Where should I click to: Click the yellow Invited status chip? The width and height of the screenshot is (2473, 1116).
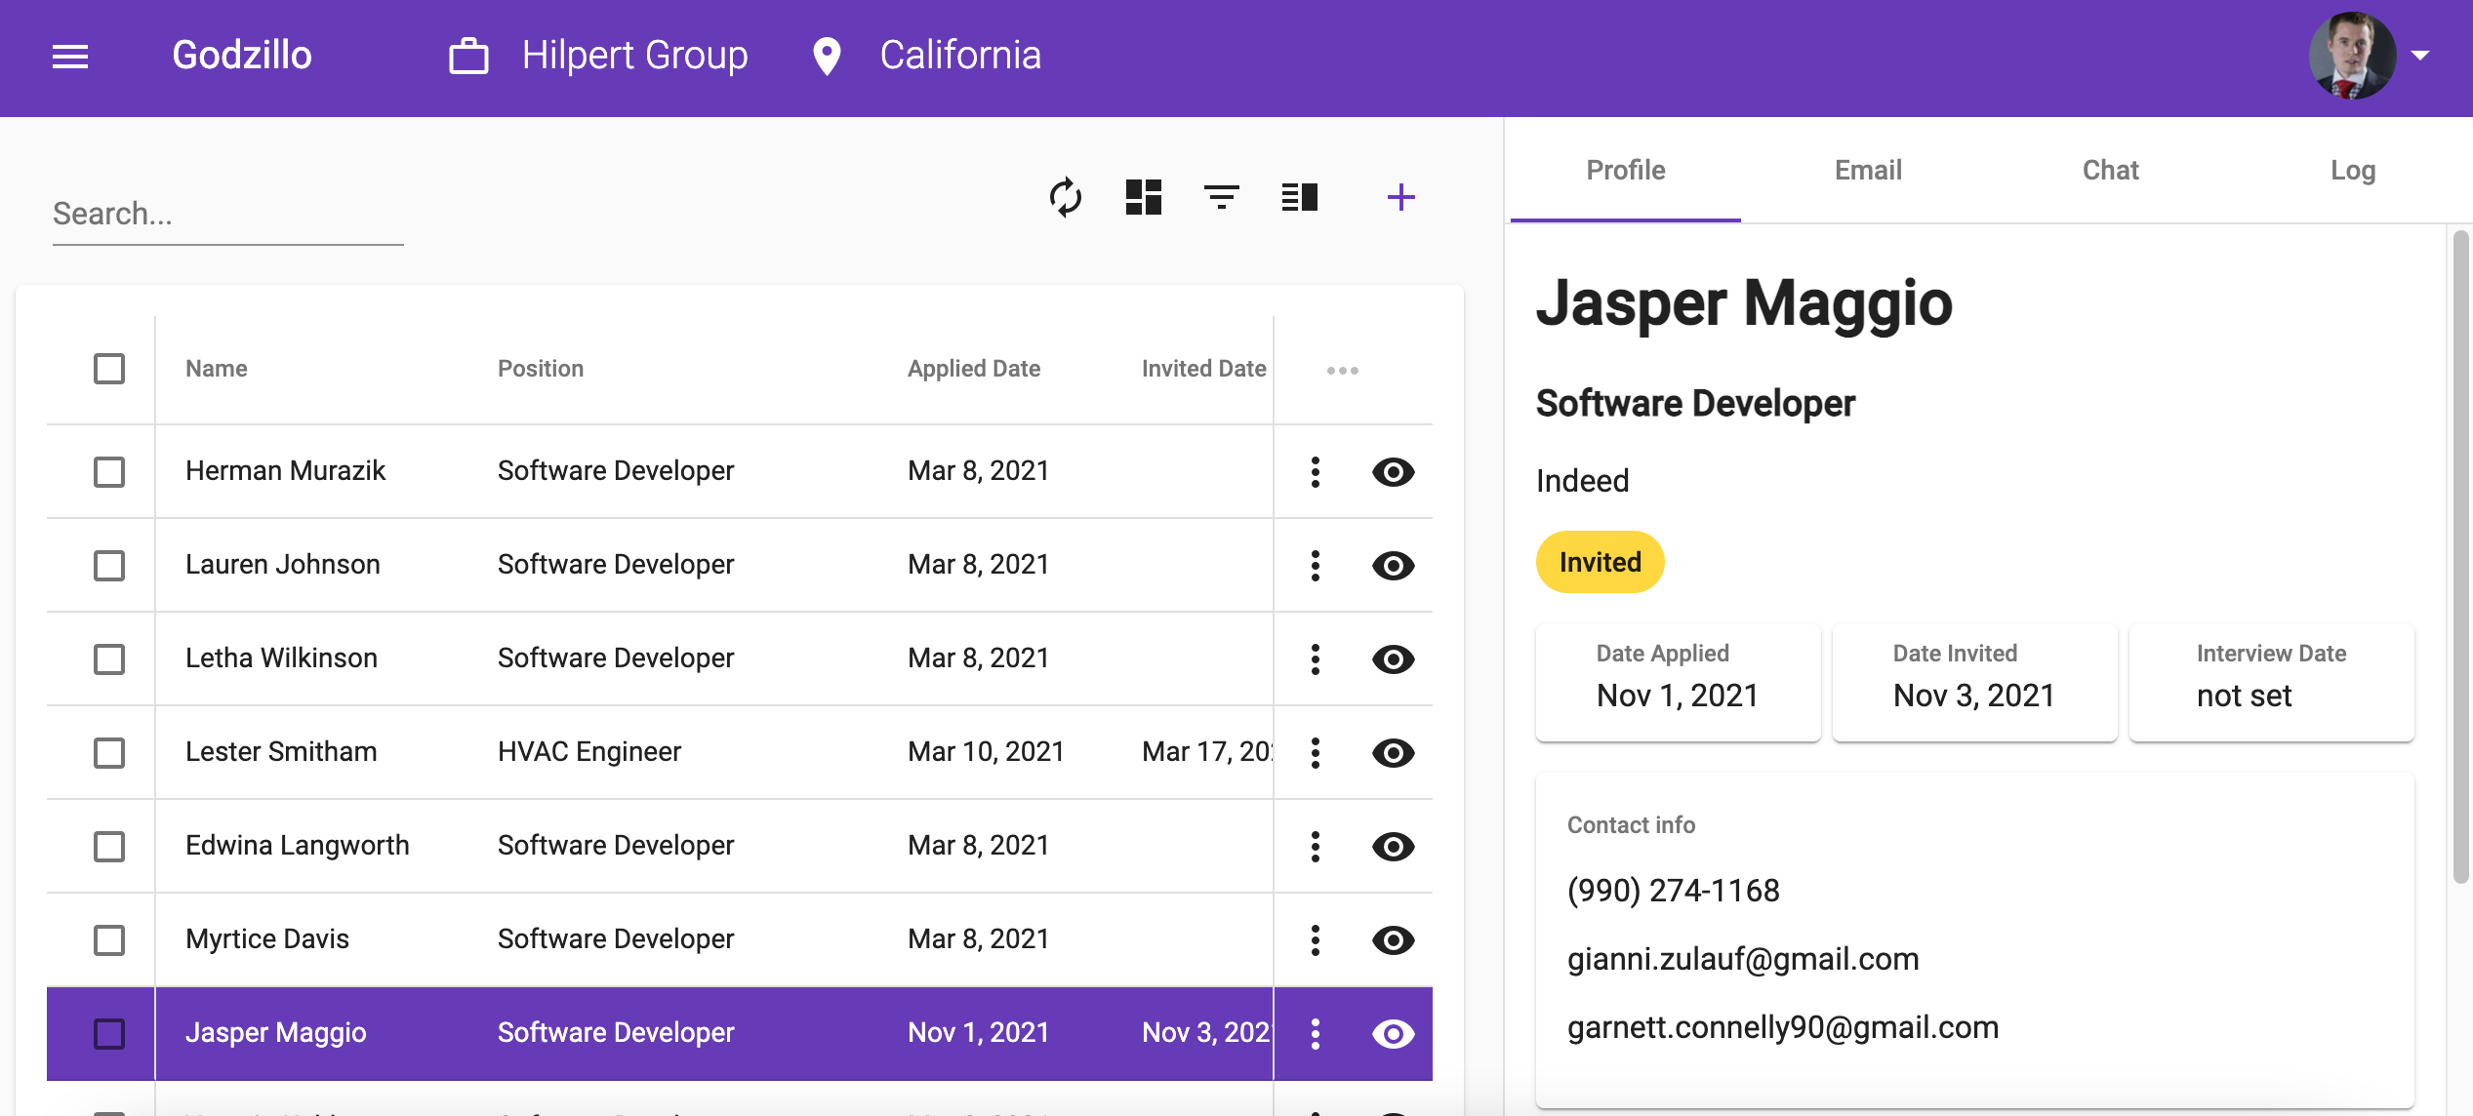(1600, 562)
